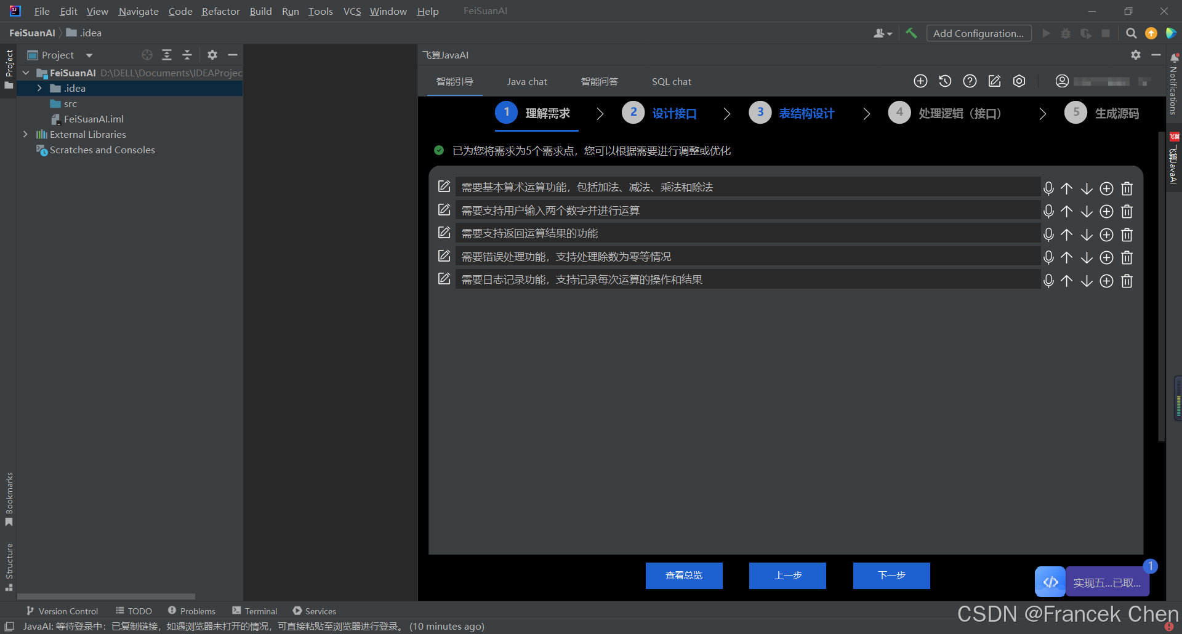Open the Project view dropdown
The image size is (1182, 634).
(x=89, y=55)
